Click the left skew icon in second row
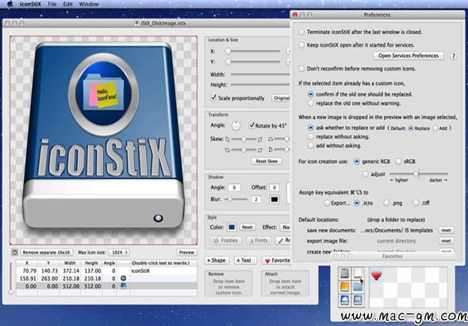468x326 pixels. 228,150
